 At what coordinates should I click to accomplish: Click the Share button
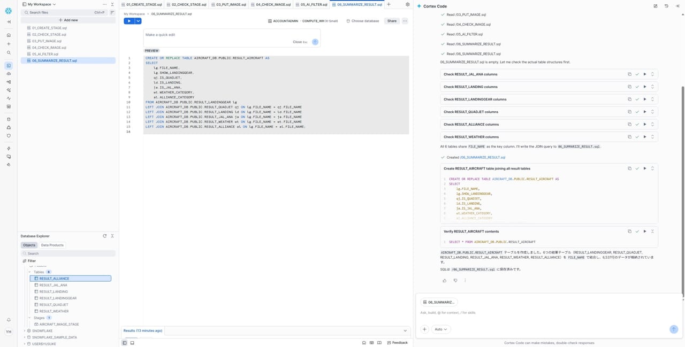(x=392, y=21)
